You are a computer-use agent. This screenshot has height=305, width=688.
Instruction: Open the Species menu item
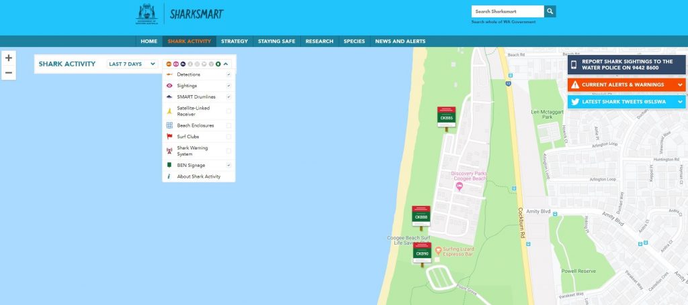coord(354,41)
